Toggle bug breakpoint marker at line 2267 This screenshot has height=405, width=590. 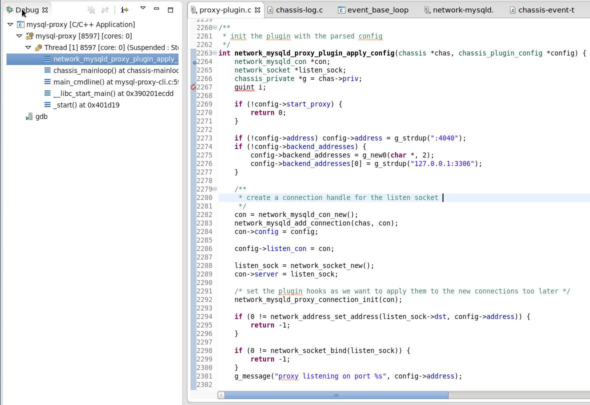[193, 87]
